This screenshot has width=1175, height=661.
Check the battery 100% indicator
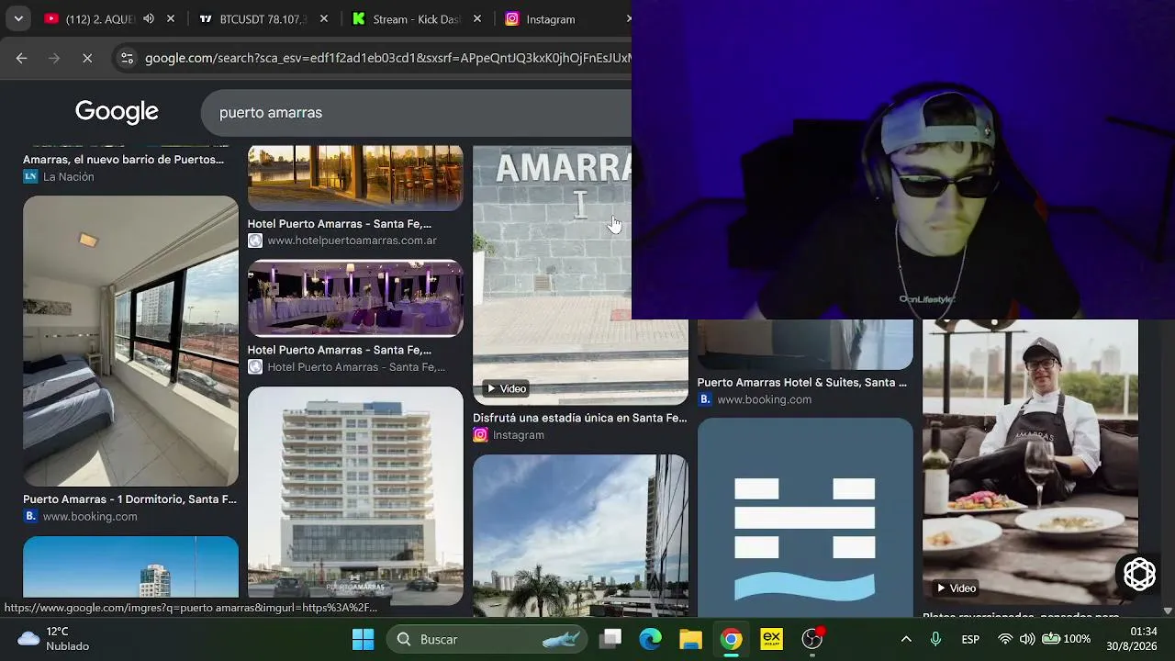1066,639
